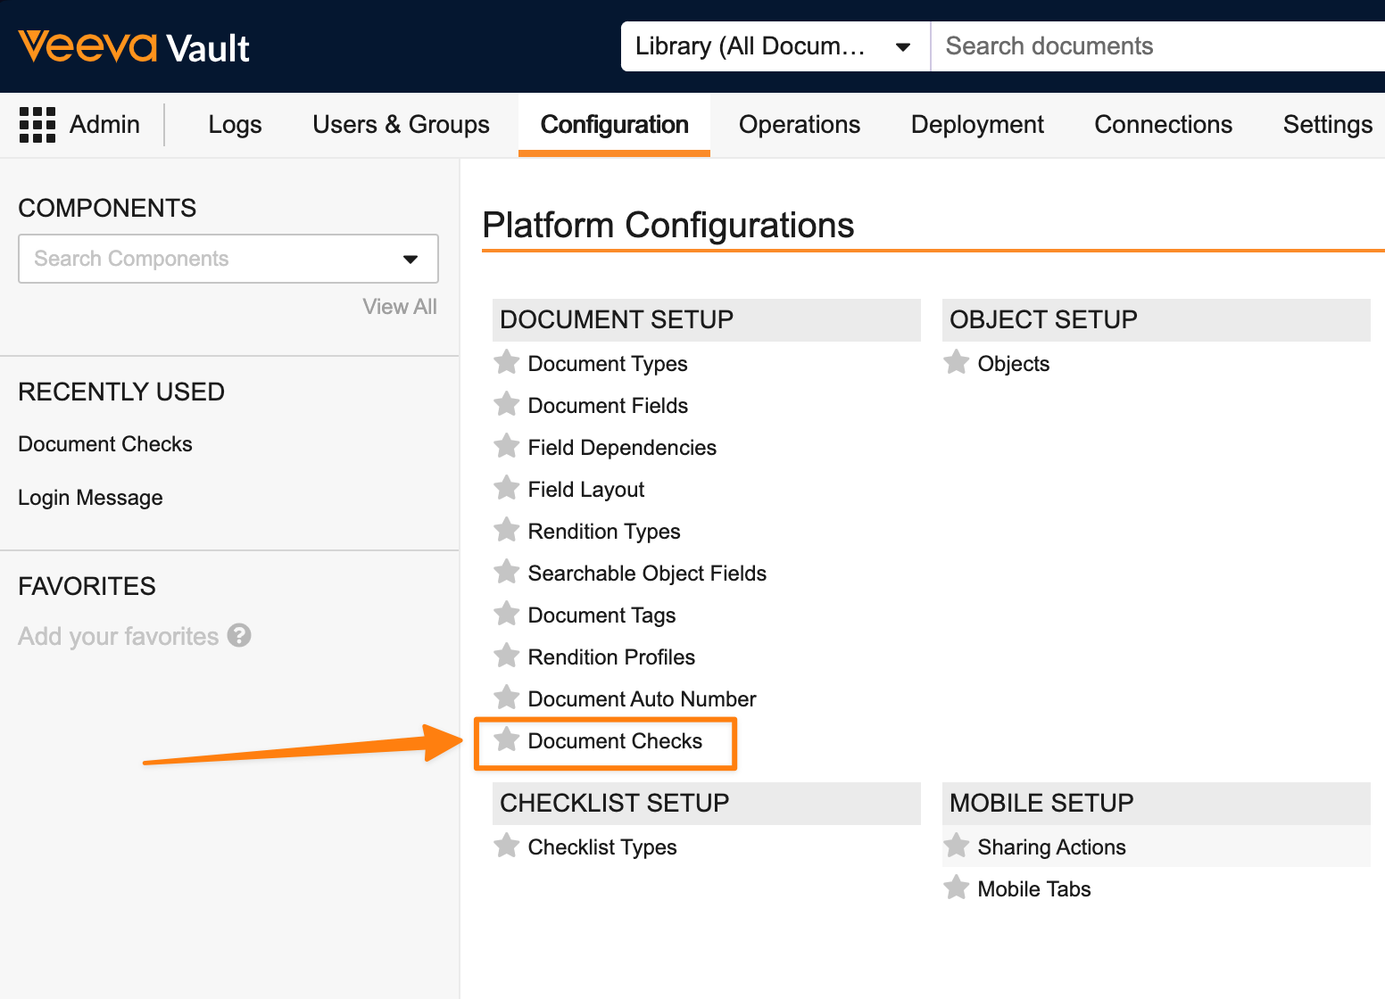Click star icon for Sharing Actions

(957, 846)
